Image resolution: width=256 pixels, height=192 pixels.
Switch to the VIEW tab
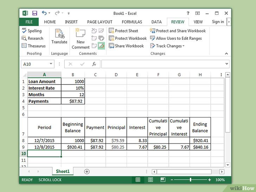click(198, 22)
